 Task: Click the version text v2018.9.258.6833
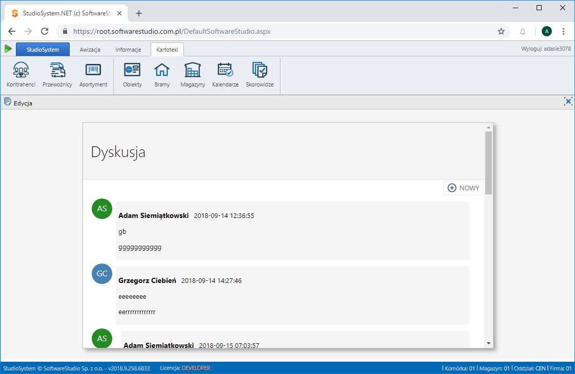(129, 368)
